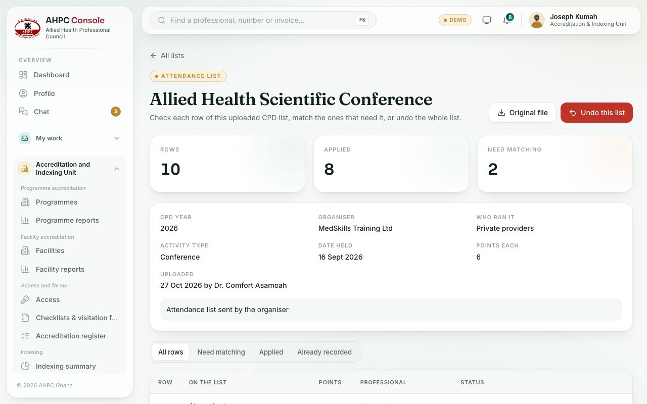Click the ATTENDANCE LIST tag
The width and height of the screenshot is (647, 404).
[x=188, y=76]
